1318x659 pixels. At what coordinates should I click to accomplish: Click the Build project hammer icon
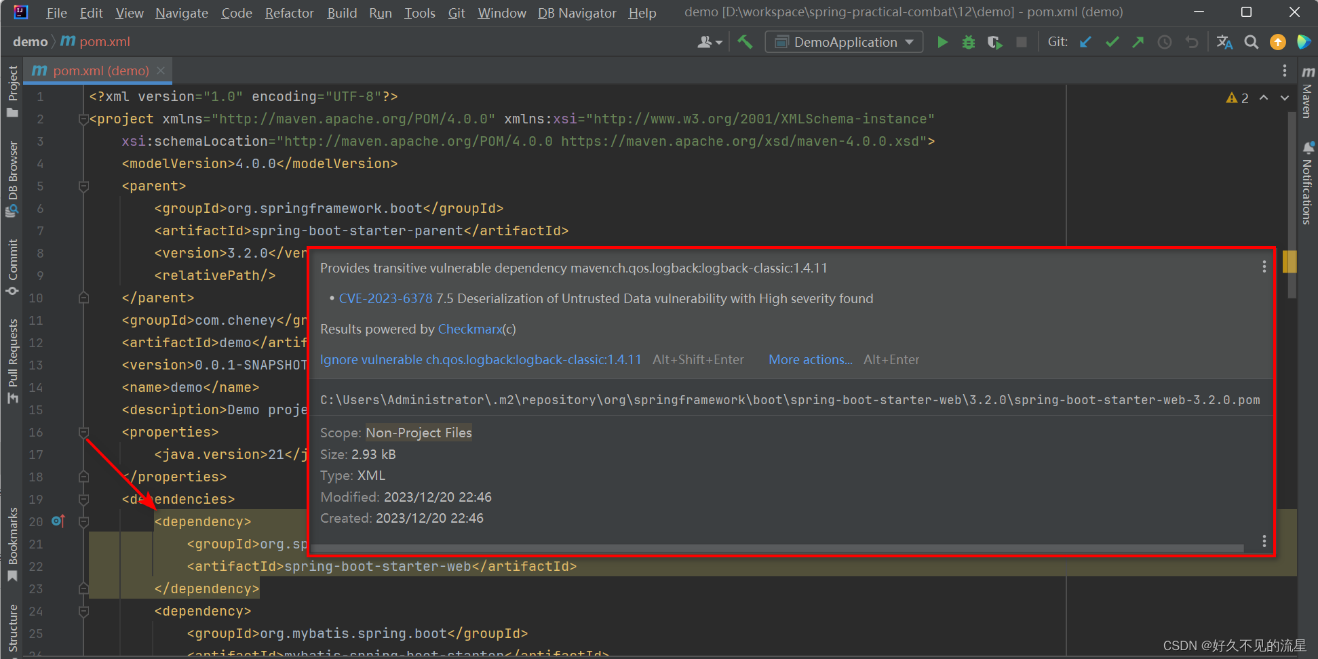tap(745, 42)
